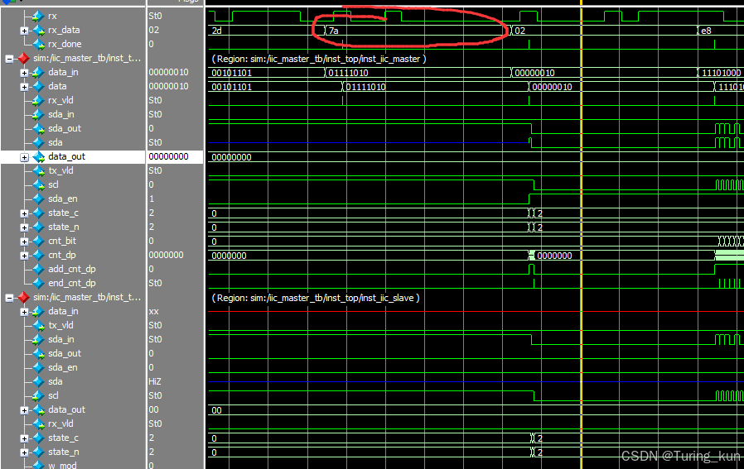Click the end_cnt_dp signal icon
This screenshot has width=744, height=469.
pyautogui.click(x=38, y=283)
